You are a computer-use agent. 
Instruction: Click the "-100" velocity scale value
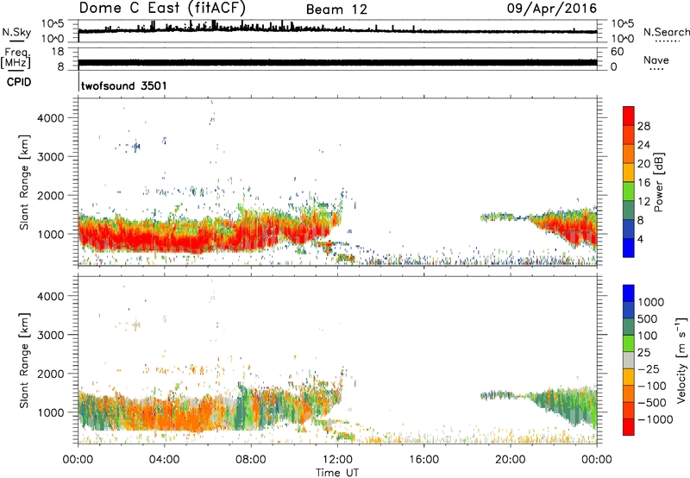652,386
